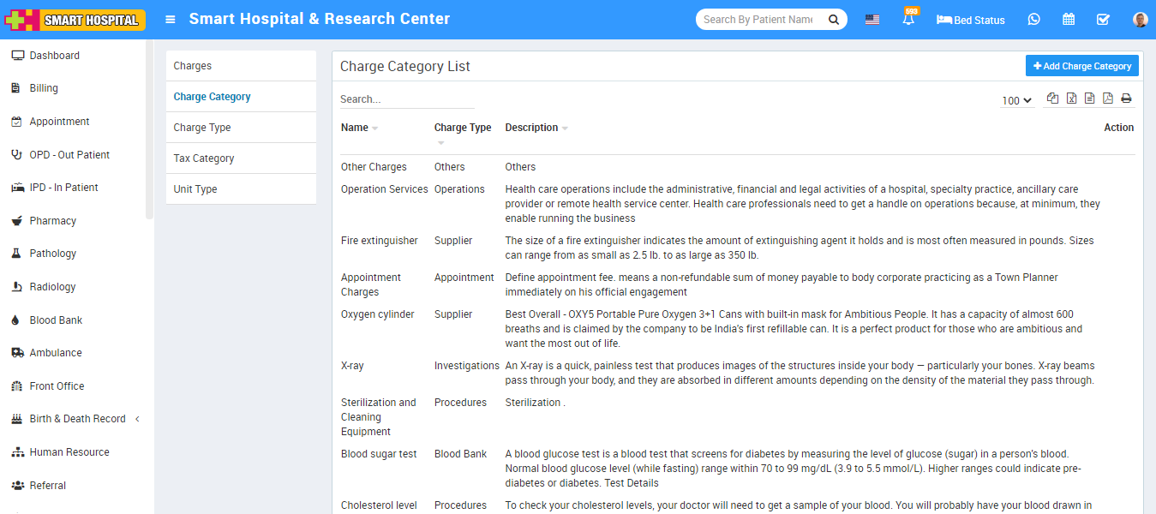Image resolution: width=1156 pixels, height=514 pixels.
Task: Open WhatsApp chat icon in header
Action: click(1033, 20)
